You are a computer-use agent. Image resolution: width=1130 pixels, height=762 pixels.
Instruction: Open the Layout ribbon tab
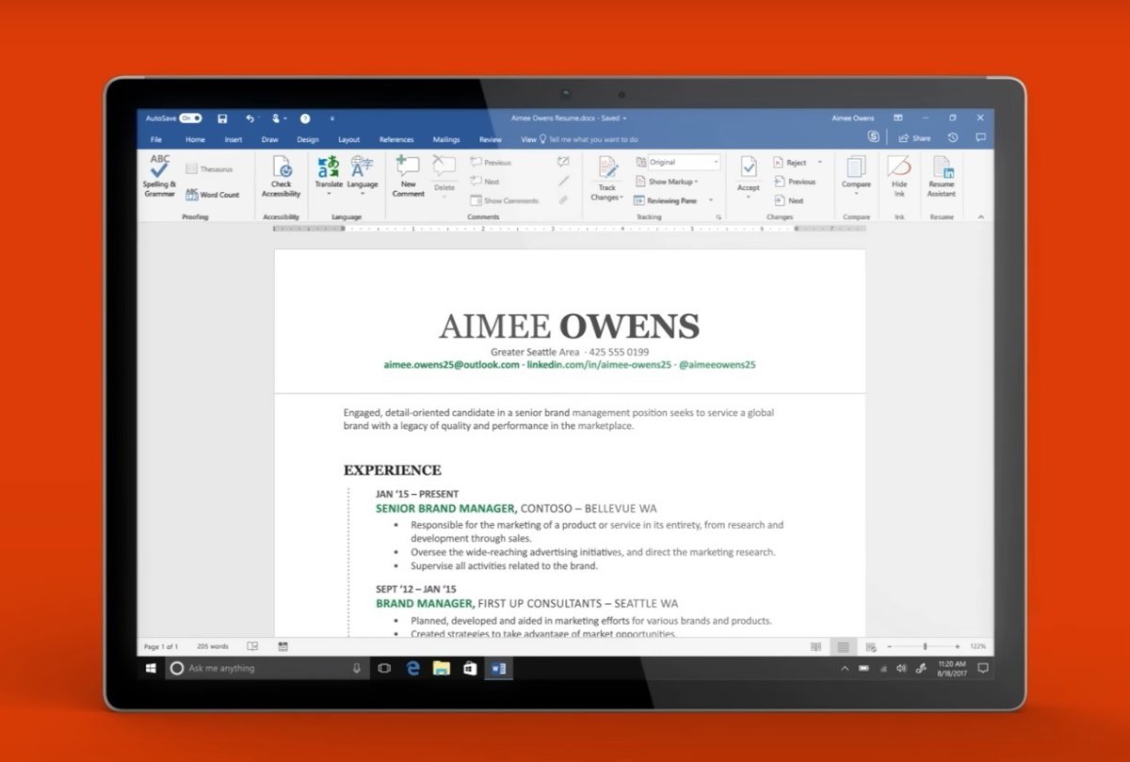point(348,139)
